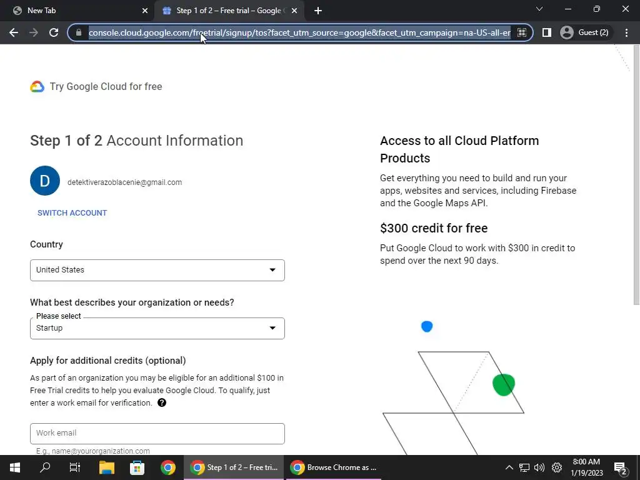This screenshot has height=480, width=640.
Task: Select the Step 1 of 2 Free trial tab
Action: [229, 11]
